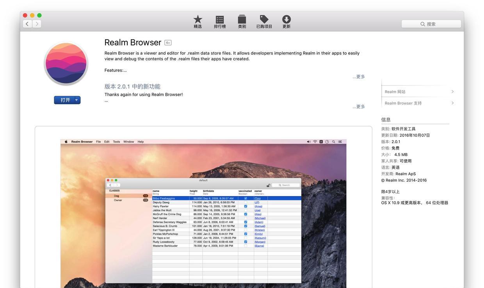Click the 4+ age rating badge
This screenshot has width=484, height=288.
[x=168, y=43]
